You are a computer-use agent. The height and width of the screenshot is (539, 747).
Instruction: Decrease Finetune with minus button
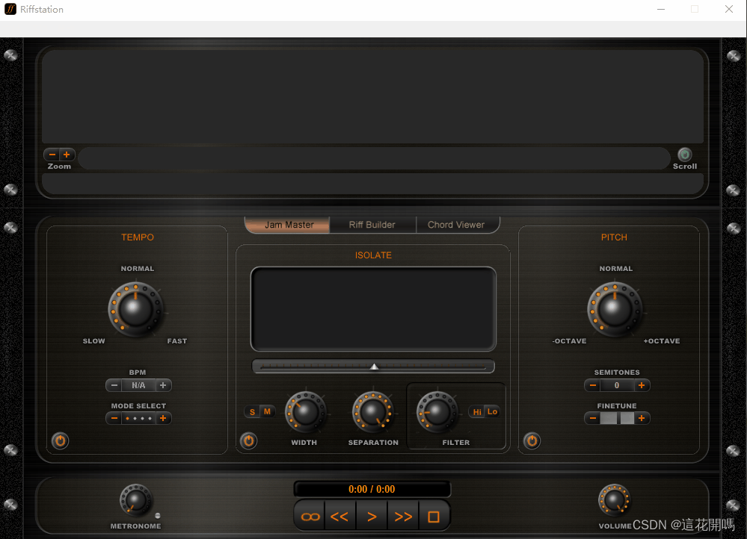tap(593, 418)
